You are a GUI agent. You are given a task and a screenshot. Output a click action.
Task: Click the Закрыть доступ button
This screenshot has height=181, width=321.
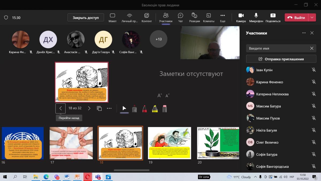point(86,18)
